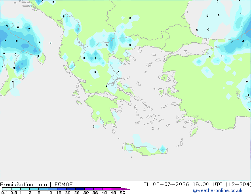Select the 45–50 mm legend color box
The image size is (251, 194).
coord(116,189)
